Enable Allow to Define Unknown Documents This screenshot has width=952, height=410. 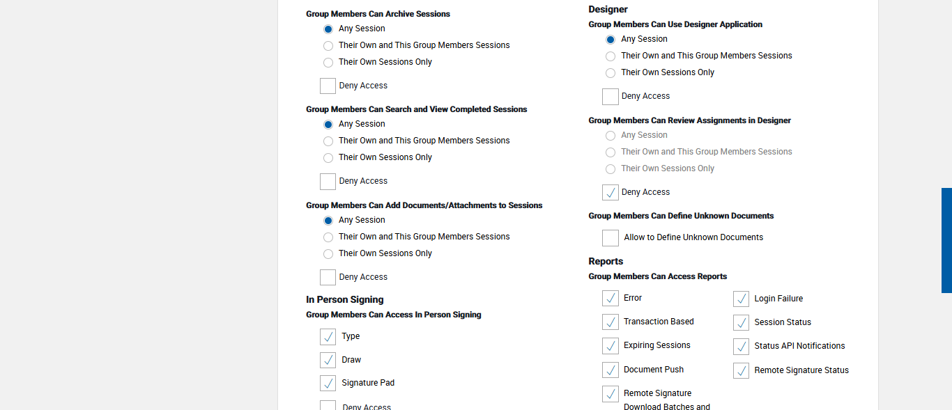(x=611, y=237)
